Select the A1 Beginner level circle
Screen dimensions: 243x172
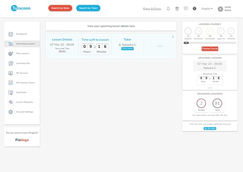point(188,31)
